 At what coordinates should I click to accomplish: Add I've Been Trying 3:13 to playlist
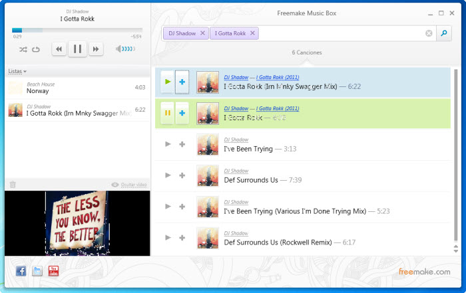click(x=182, y=144)
